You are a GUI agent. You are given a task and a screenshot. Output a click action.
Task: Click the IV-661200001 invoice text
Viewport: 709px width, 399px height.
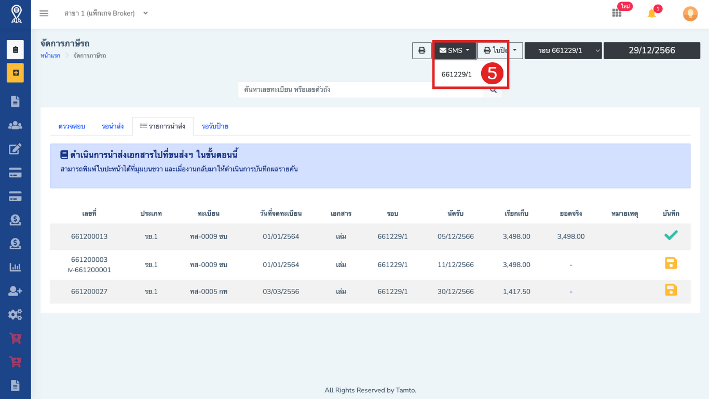pos(89,270)
